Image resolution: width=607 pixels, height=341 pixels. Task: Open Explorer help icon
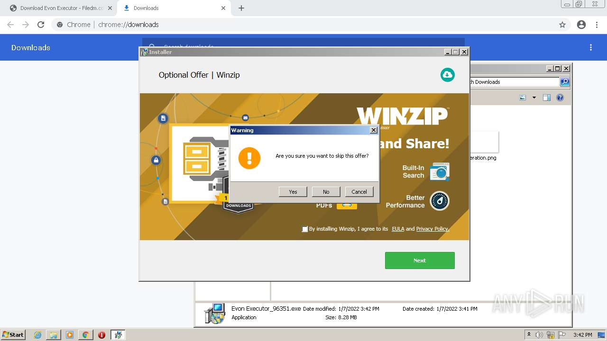(560, 98)
